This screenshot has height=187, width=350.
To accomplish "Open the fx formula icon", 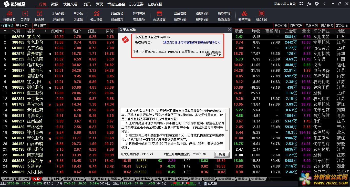I will [x=309, y=4].
